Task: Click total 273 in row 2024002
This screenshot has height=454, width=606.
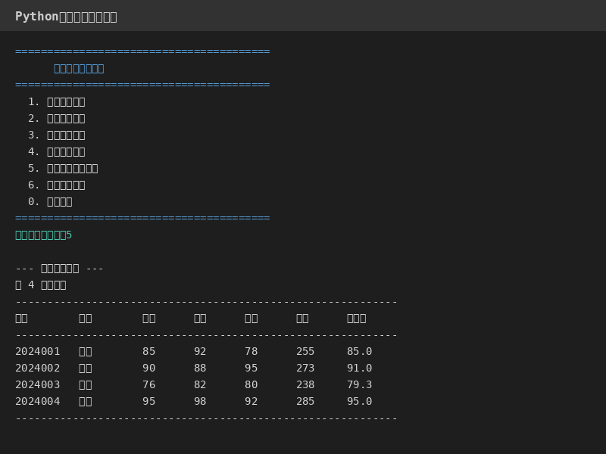Action: 305,368
